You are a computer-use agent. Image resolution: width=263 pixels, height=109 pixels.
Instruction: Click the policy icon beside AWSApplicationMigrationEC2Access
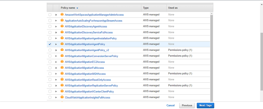click(x=62, y=62)
